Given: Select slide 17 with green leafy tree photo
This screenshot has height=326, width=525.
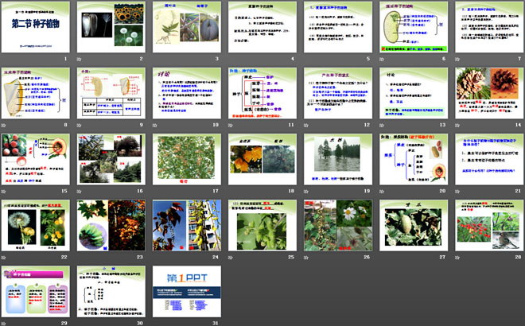Looking at the screenshot, I should (x=188, y=160).
